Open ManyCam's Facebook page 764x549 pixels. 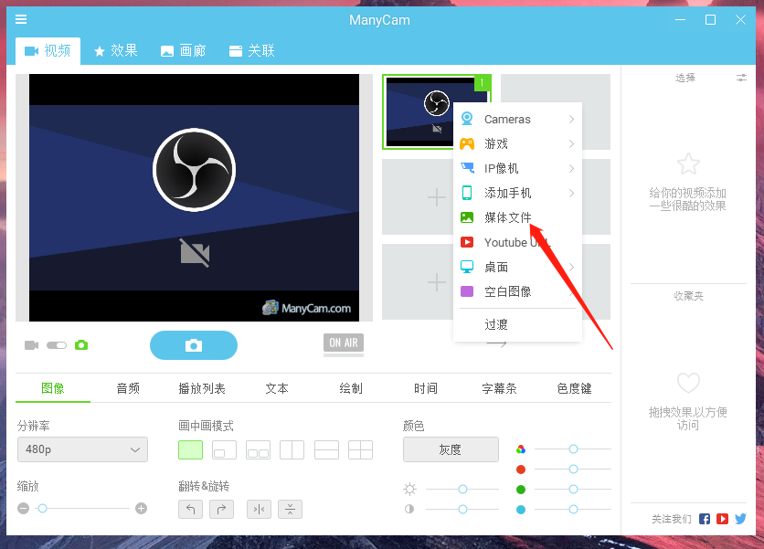point(705,519)
